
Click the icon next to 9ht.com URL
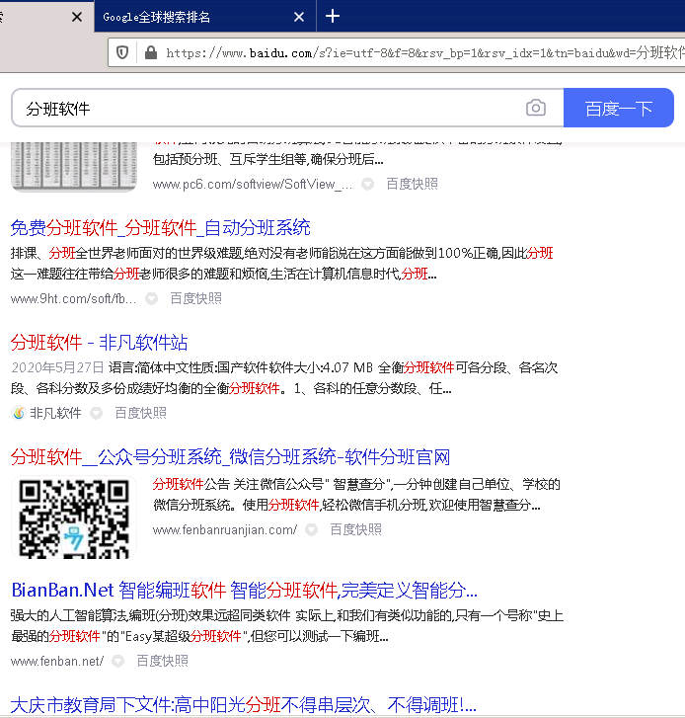[x=151, y=298]
